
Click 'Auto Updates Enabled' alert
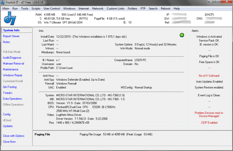pos(209,82)
